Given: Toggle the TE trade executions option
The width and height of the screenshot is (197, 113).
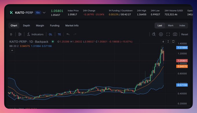Looking at the screenshot, I should (x=59, y=34).
